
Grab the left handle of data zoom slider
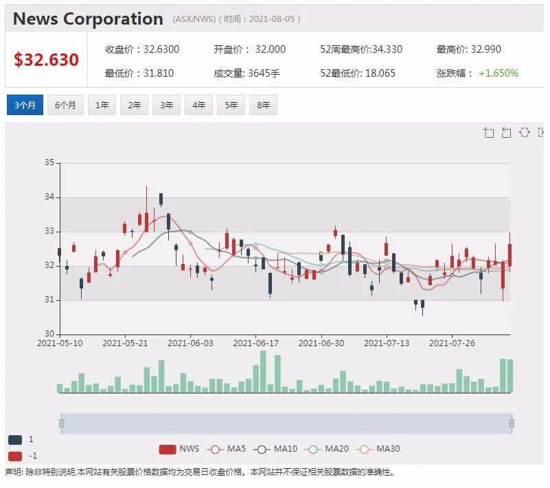coord(61,424)
